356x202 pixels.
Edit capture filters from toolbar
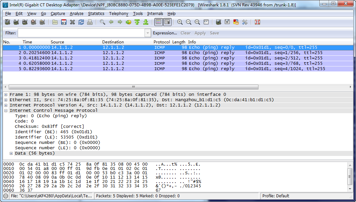click(218, 22)
